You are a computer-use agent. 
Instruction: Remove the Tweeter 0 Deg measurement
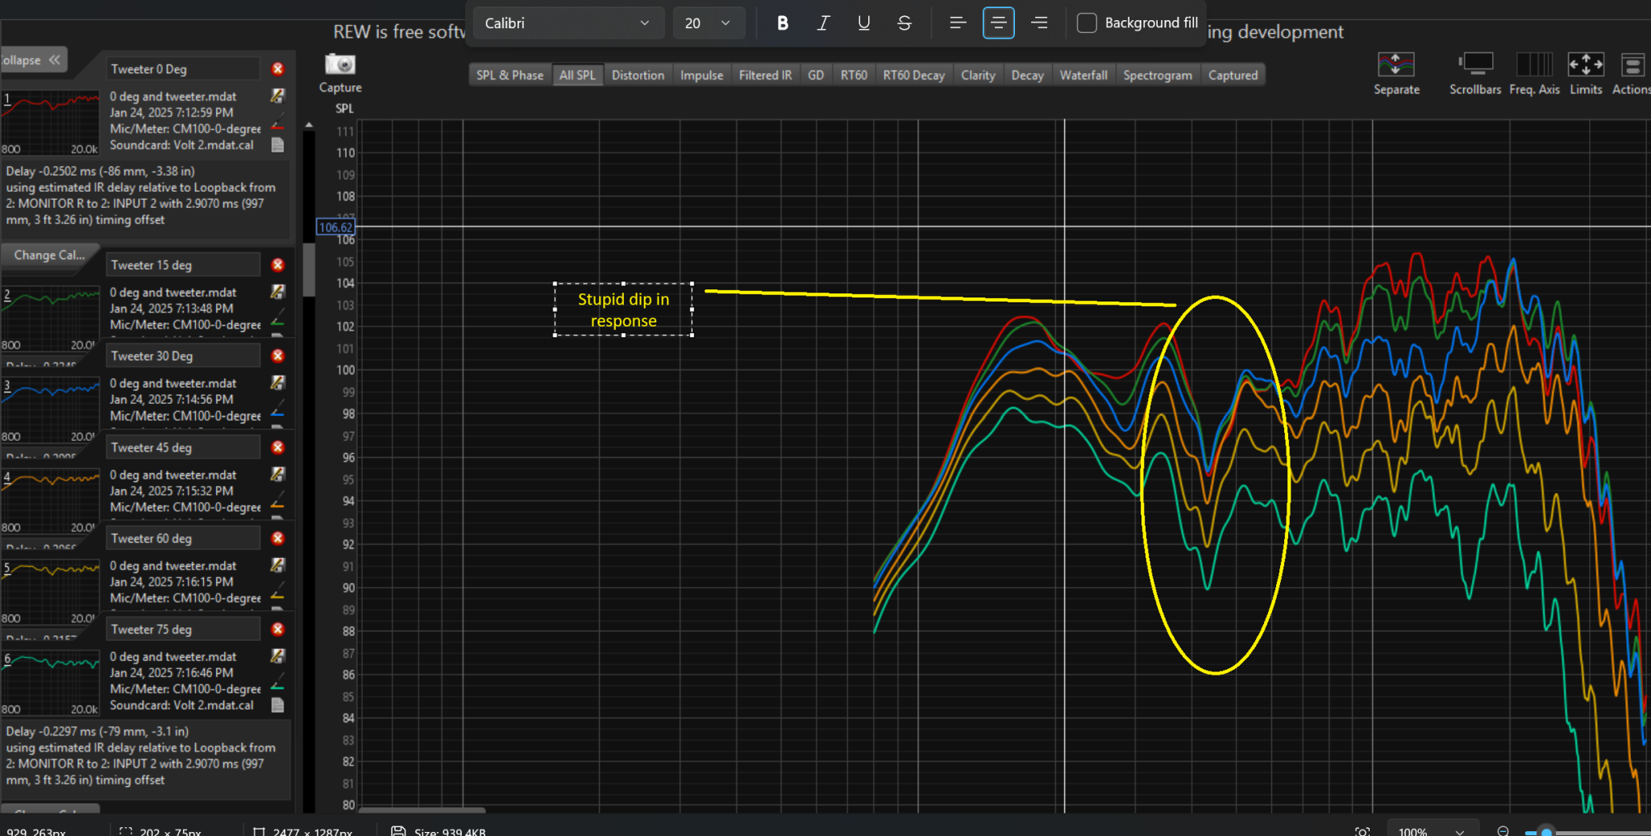(277, 69)
